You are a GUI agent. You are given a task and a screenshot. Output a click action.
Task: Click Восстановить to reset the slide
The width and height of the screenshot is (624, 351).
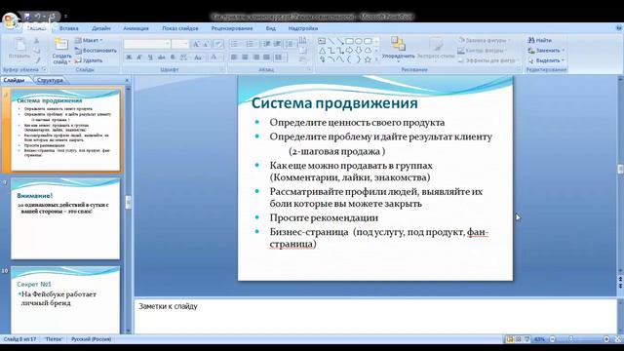pos(96,51)
